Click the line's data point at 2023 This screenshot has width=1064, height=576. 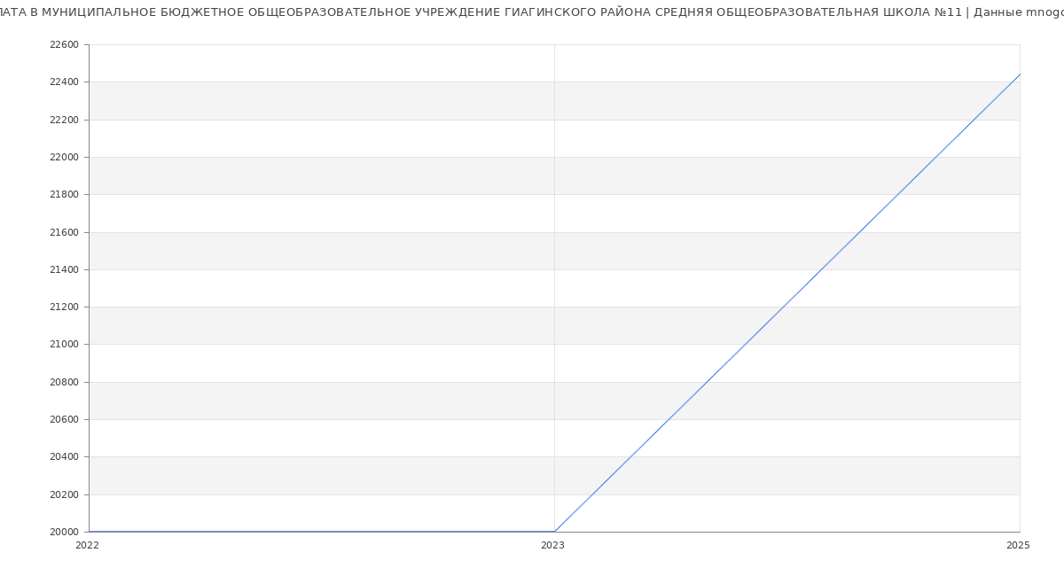[554, 532]
